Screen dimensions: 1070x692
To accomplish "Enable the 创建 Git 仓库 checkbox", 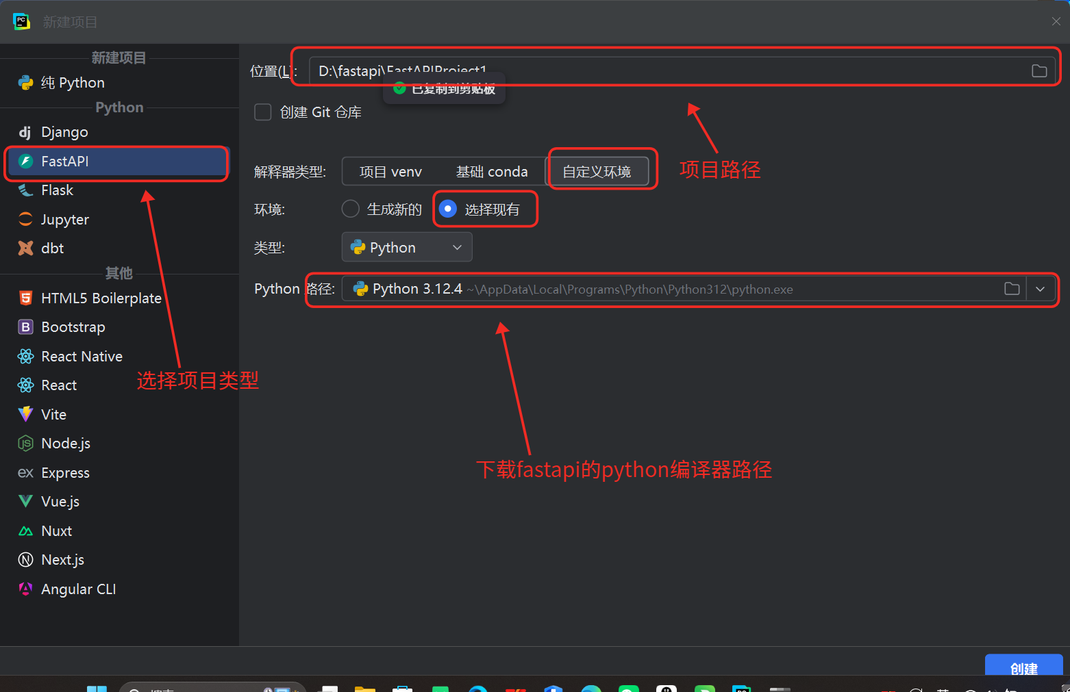I will point(263,112).
